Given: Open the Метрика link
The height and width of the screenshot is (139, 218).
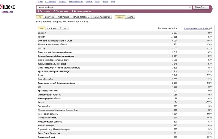Looking at the screenshot, I should (x=62, y=2).
